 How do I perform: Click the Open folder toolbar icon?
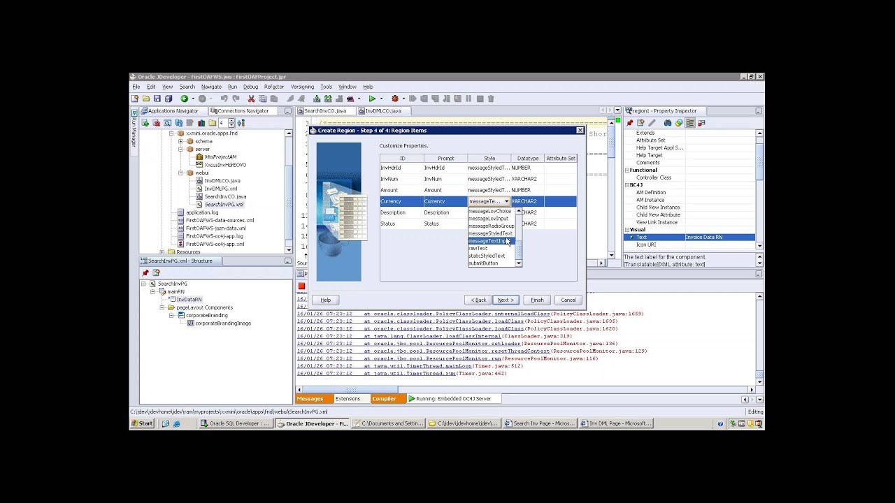coord(146,99)
